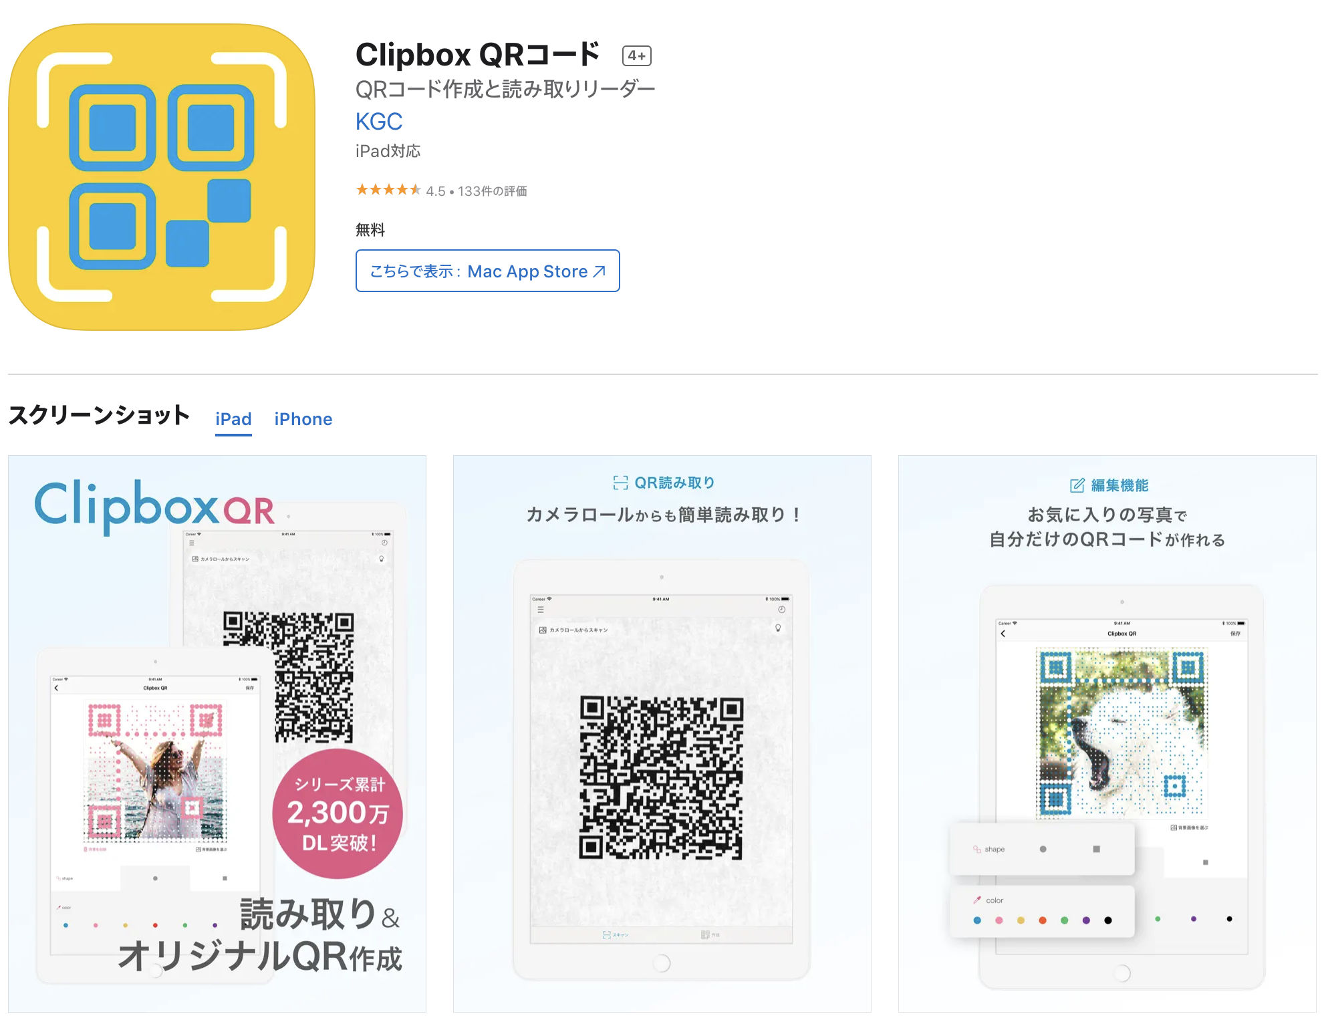The image size is (1322, 1032).
Task: Switch to the iPhone screenshots tab
Action: 303,419
